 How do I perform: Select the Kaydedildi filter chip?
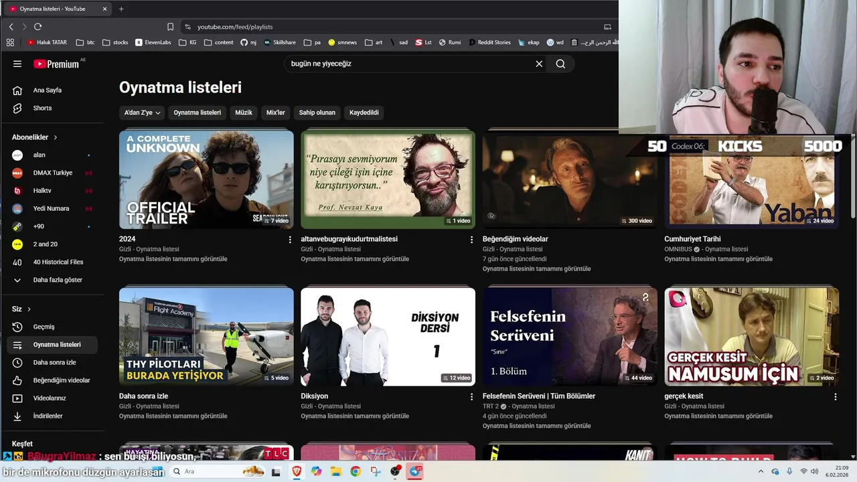pos(364,112)
